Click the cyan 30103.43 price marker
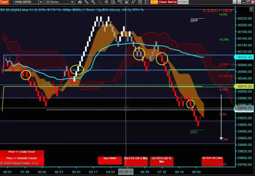This screenshot has height=176, width=255. pyautogui.click(x=244, y=57)
